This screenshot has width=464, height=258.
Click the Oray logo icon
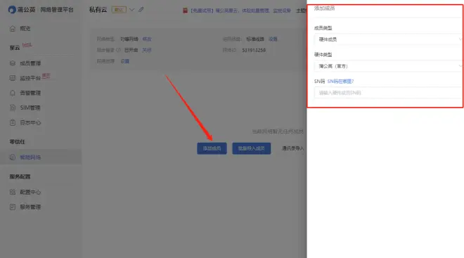[x=12, y=10]
